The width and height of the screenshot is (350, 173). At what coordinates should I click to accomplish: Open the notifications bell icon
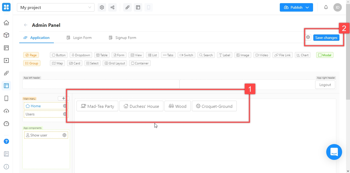tap(326, 7)
